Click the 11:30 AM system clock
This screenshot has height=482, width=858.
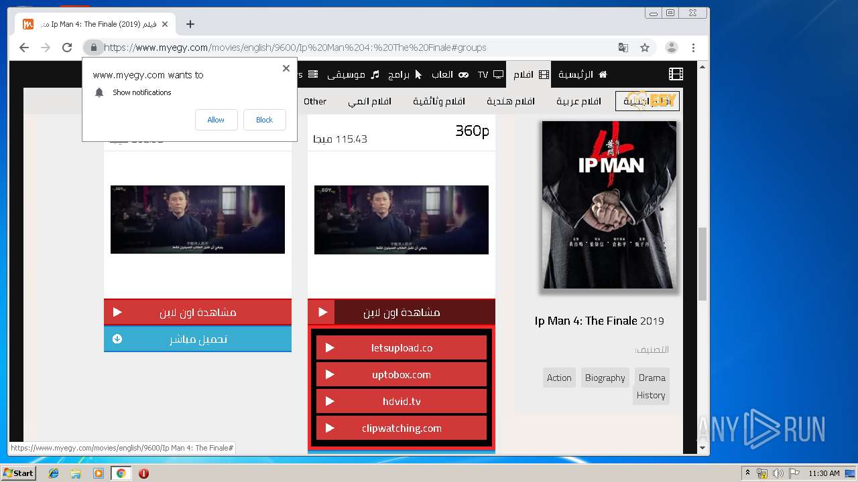click(824, 473)
